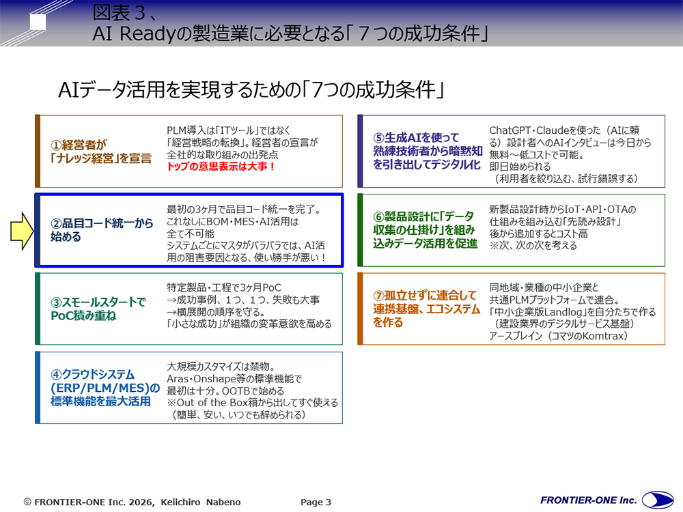Select line 'アースブレイン（コマツのKomtrax）'
The image size is (683, 512).
559,336
